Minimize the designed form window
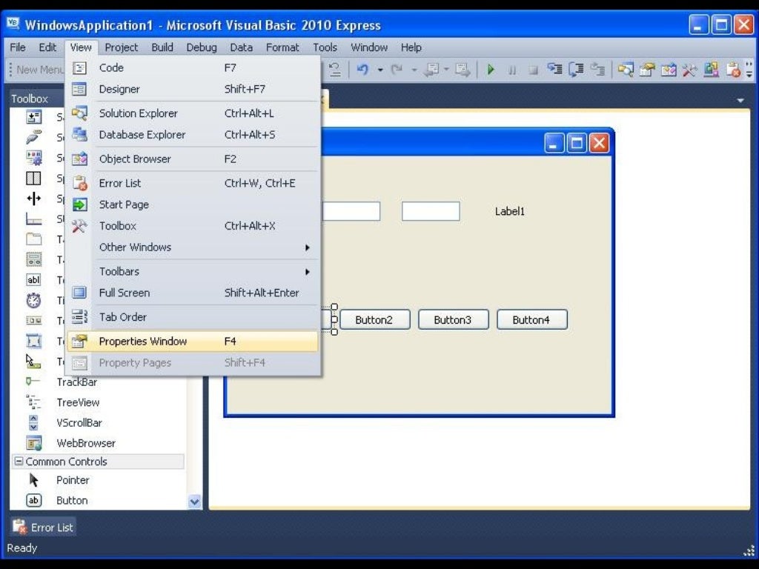The height and width of the screenshot is (569, 759). tap(554, 143)
